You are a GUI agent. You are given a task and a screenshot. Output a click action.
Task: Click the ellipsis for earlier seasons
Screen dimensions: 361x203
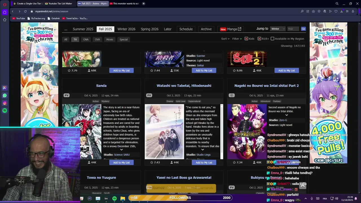[x=66, y=29]
